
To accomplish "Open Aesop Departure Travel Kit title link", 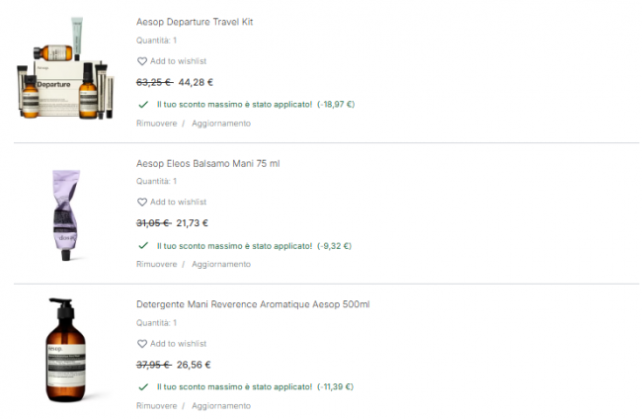I will [x=195, y=22].
